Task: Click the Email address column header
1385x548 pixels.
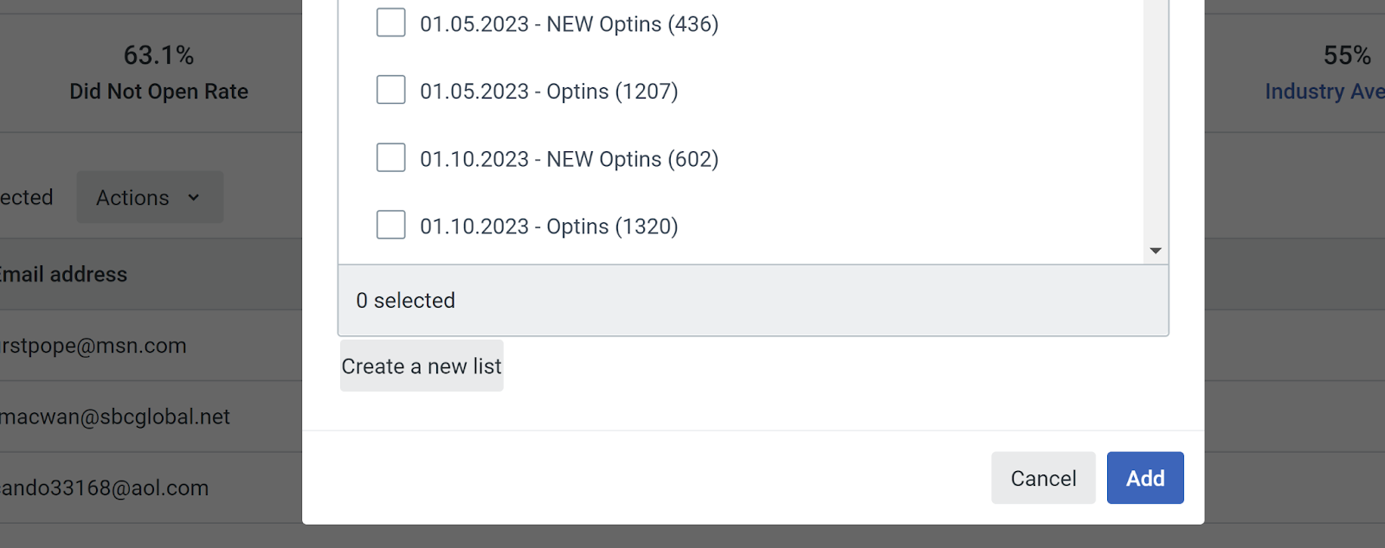Action: 63,274
